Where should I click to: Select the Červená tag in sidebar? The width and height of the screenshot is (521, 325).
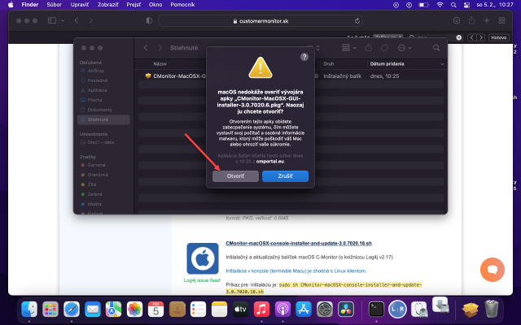click(x=103, y=165)
